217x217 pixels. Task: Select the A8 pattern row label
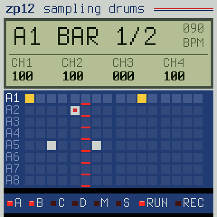pos(13,180)
